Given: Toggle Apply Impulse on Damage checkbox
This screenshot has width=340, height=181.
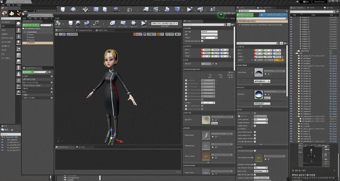Looking at the screenshot, I should tap(255, 138).
